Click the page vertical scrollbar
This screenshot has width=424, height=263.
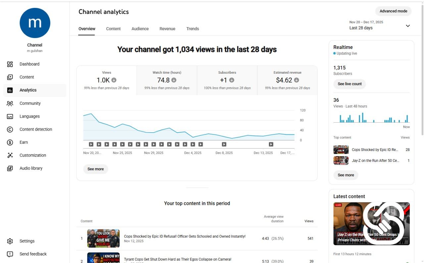click(x=422, y=69)
